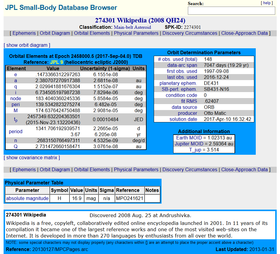Click the a element link

[16, 81]
